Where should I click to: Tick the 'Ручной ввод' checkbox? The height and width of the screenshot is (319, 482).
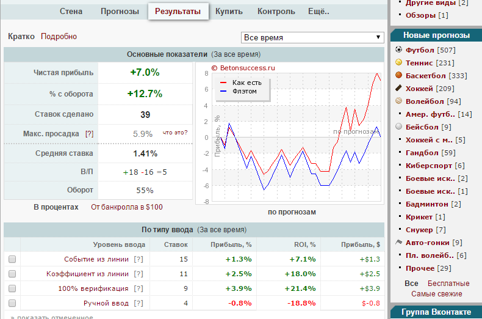coord(12,303)
